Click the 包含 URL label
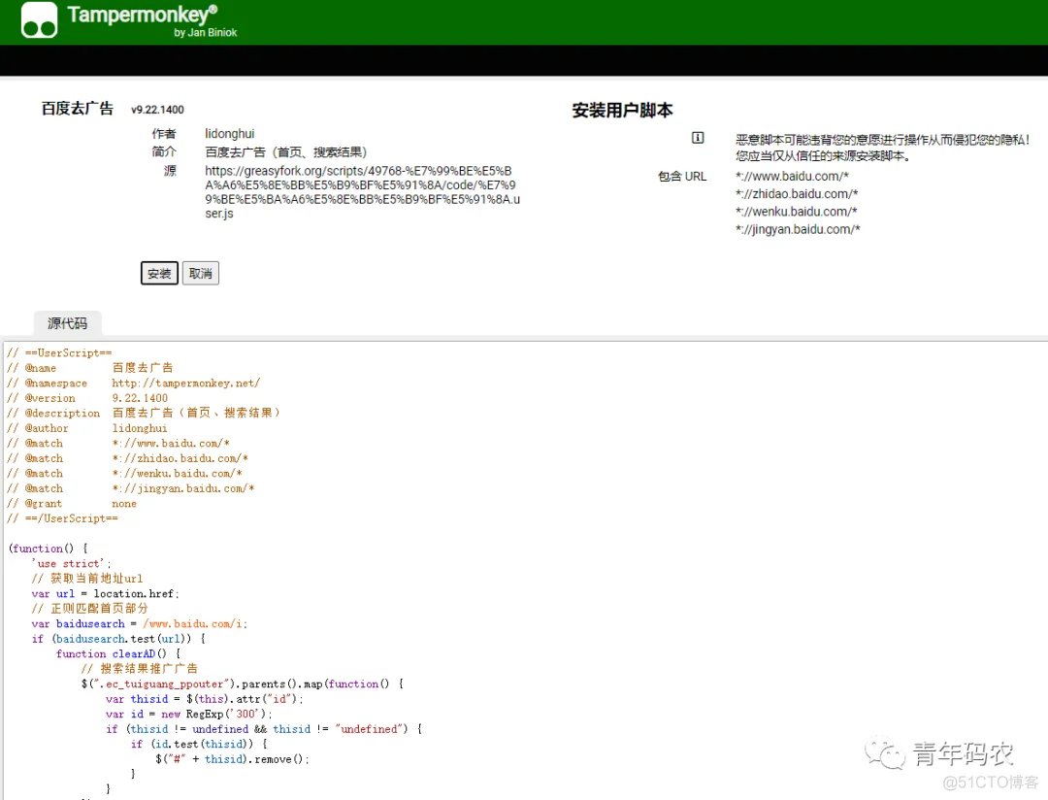The image size is (1048, 800). [x=682, y=176]
